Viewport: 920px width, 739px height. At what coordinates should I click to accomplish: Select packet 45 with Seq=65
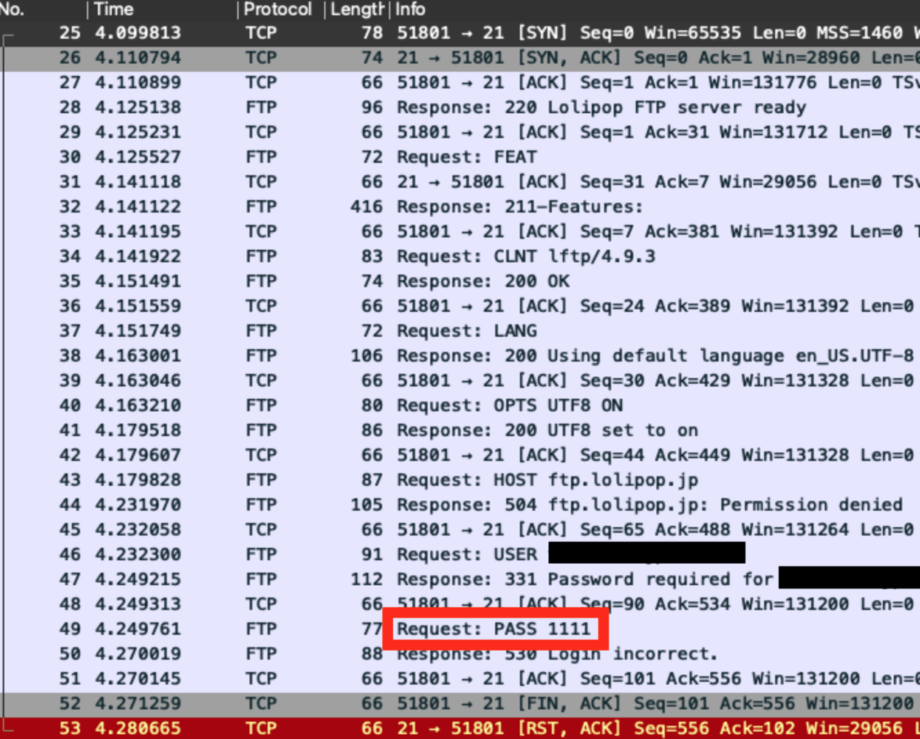[460, 530]
